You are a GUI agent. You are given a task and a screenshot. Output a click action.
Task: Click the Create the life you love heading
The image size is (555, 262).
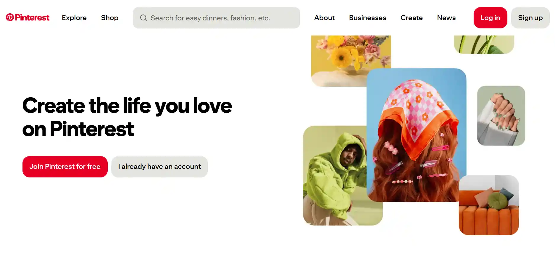127,117
